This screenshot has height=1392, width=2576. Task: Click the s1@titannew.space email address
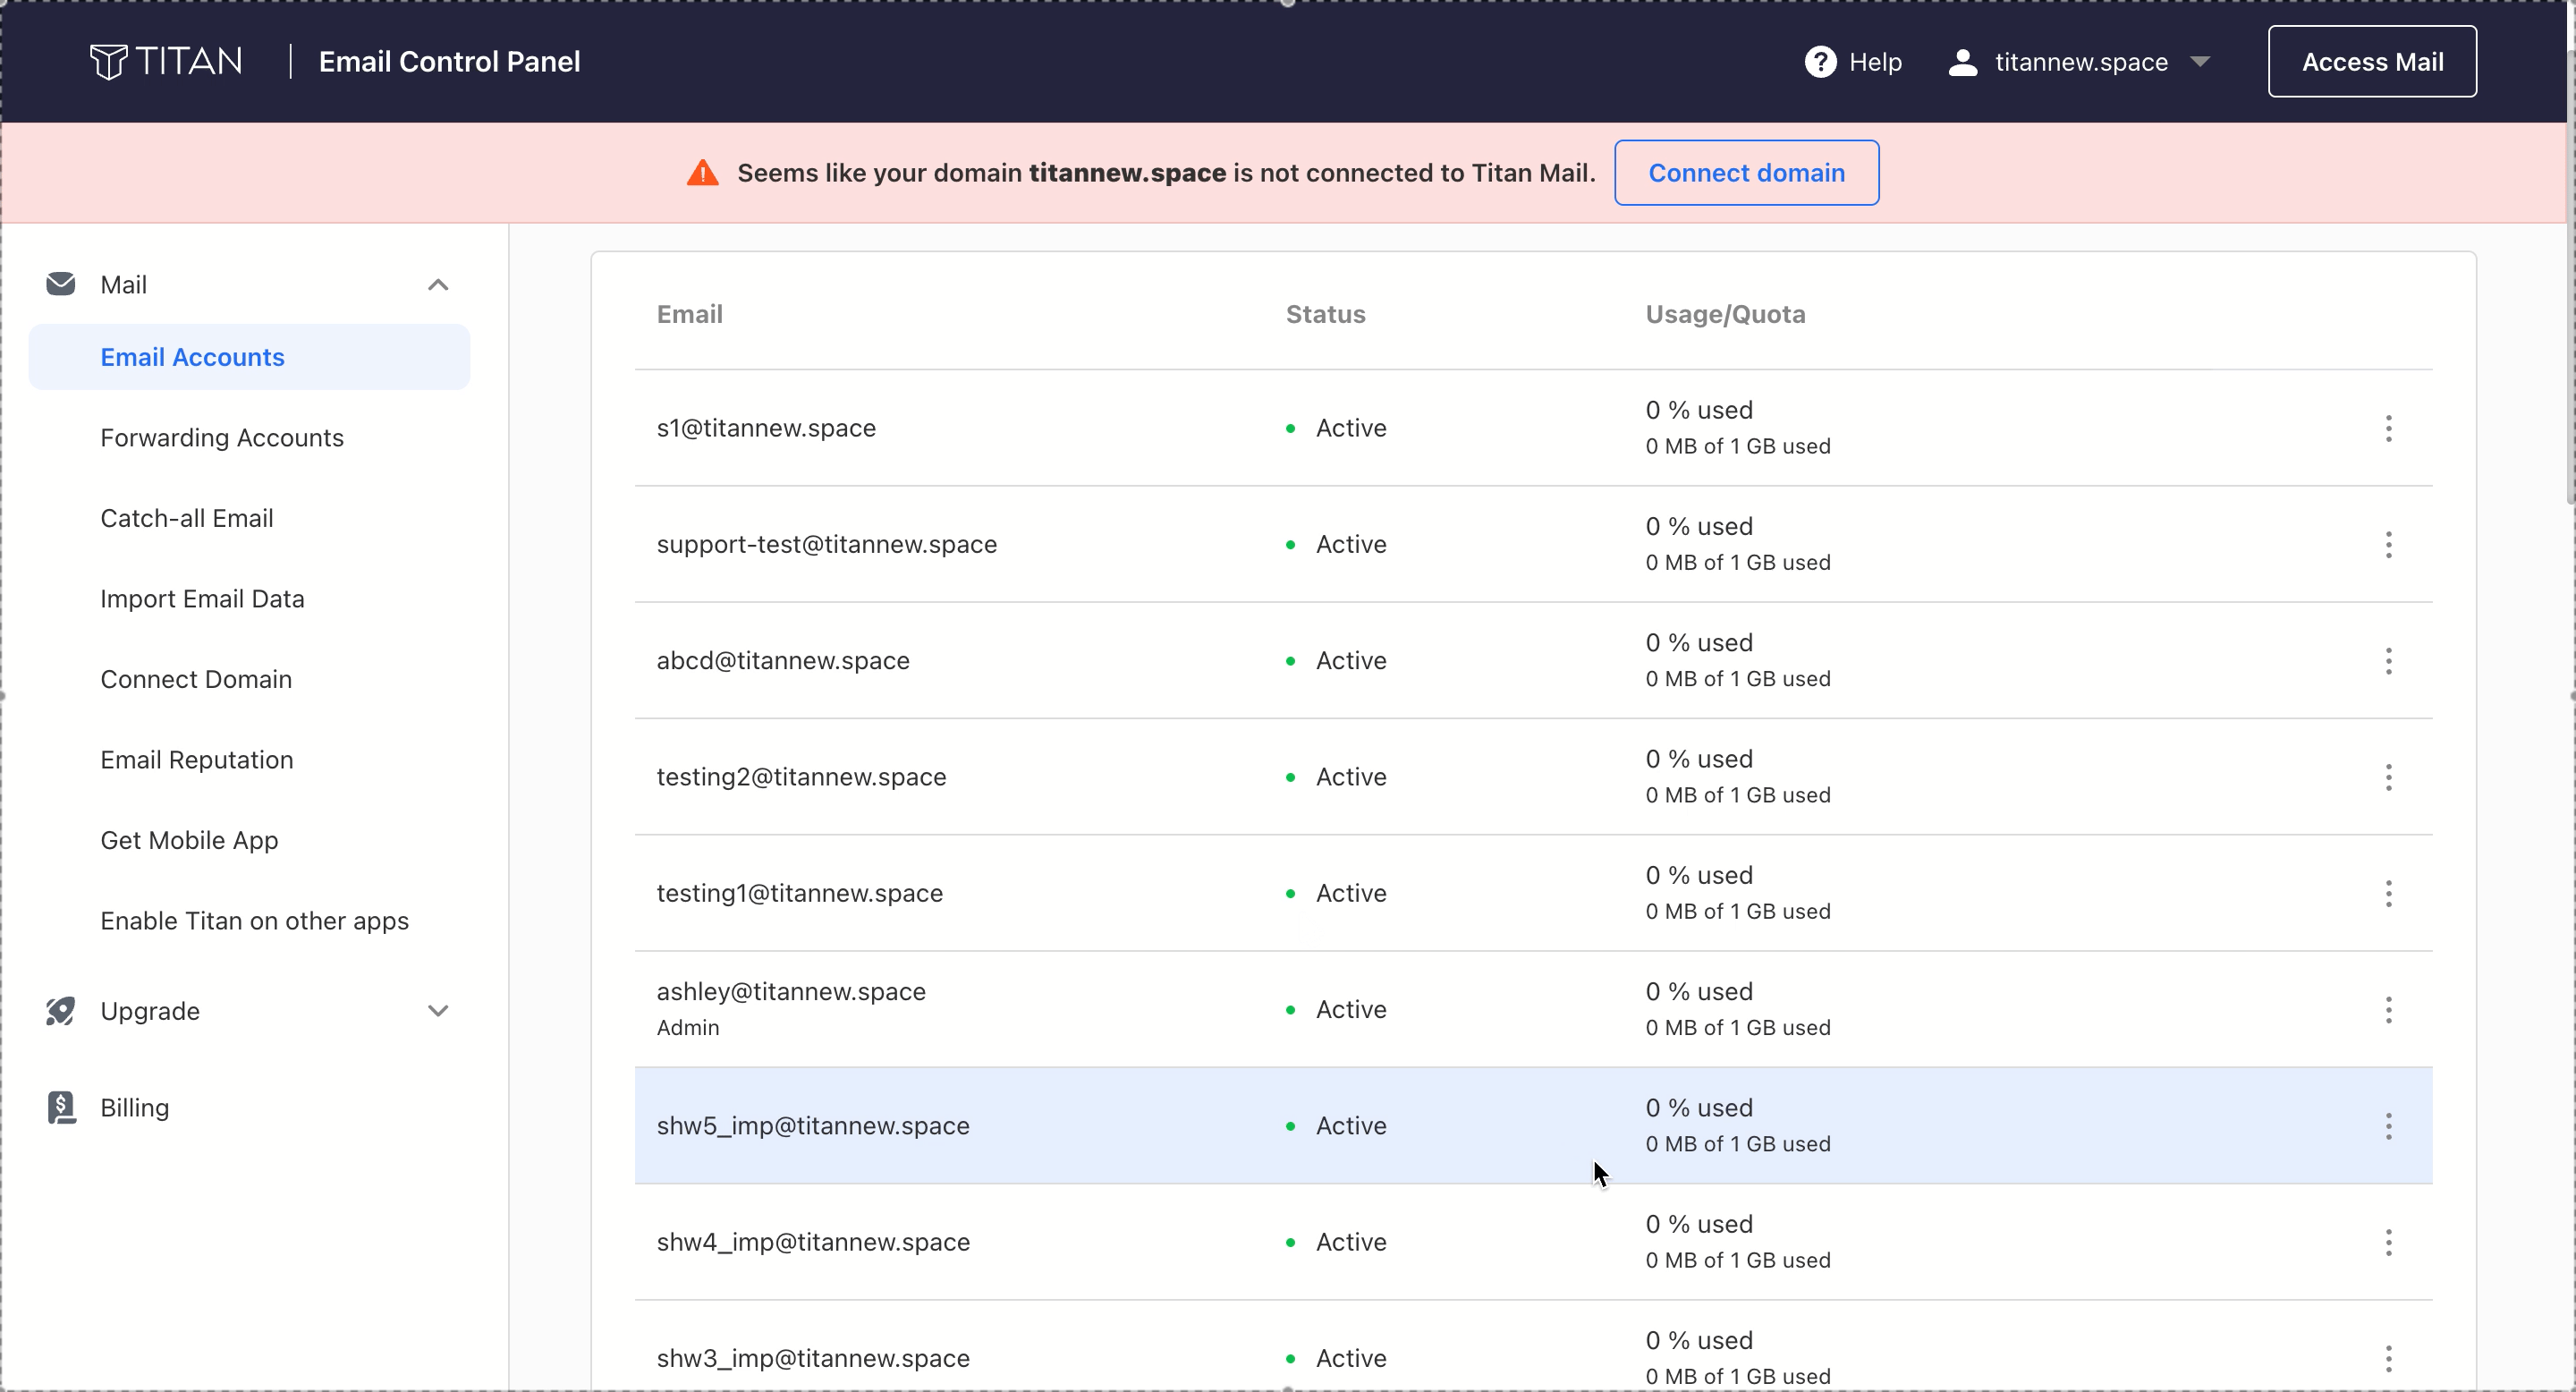click(766, 428)
